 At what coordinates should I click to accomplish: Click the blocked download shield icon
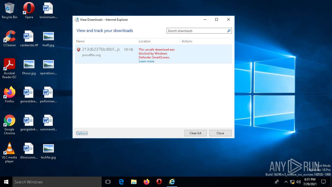pos(79,50)
